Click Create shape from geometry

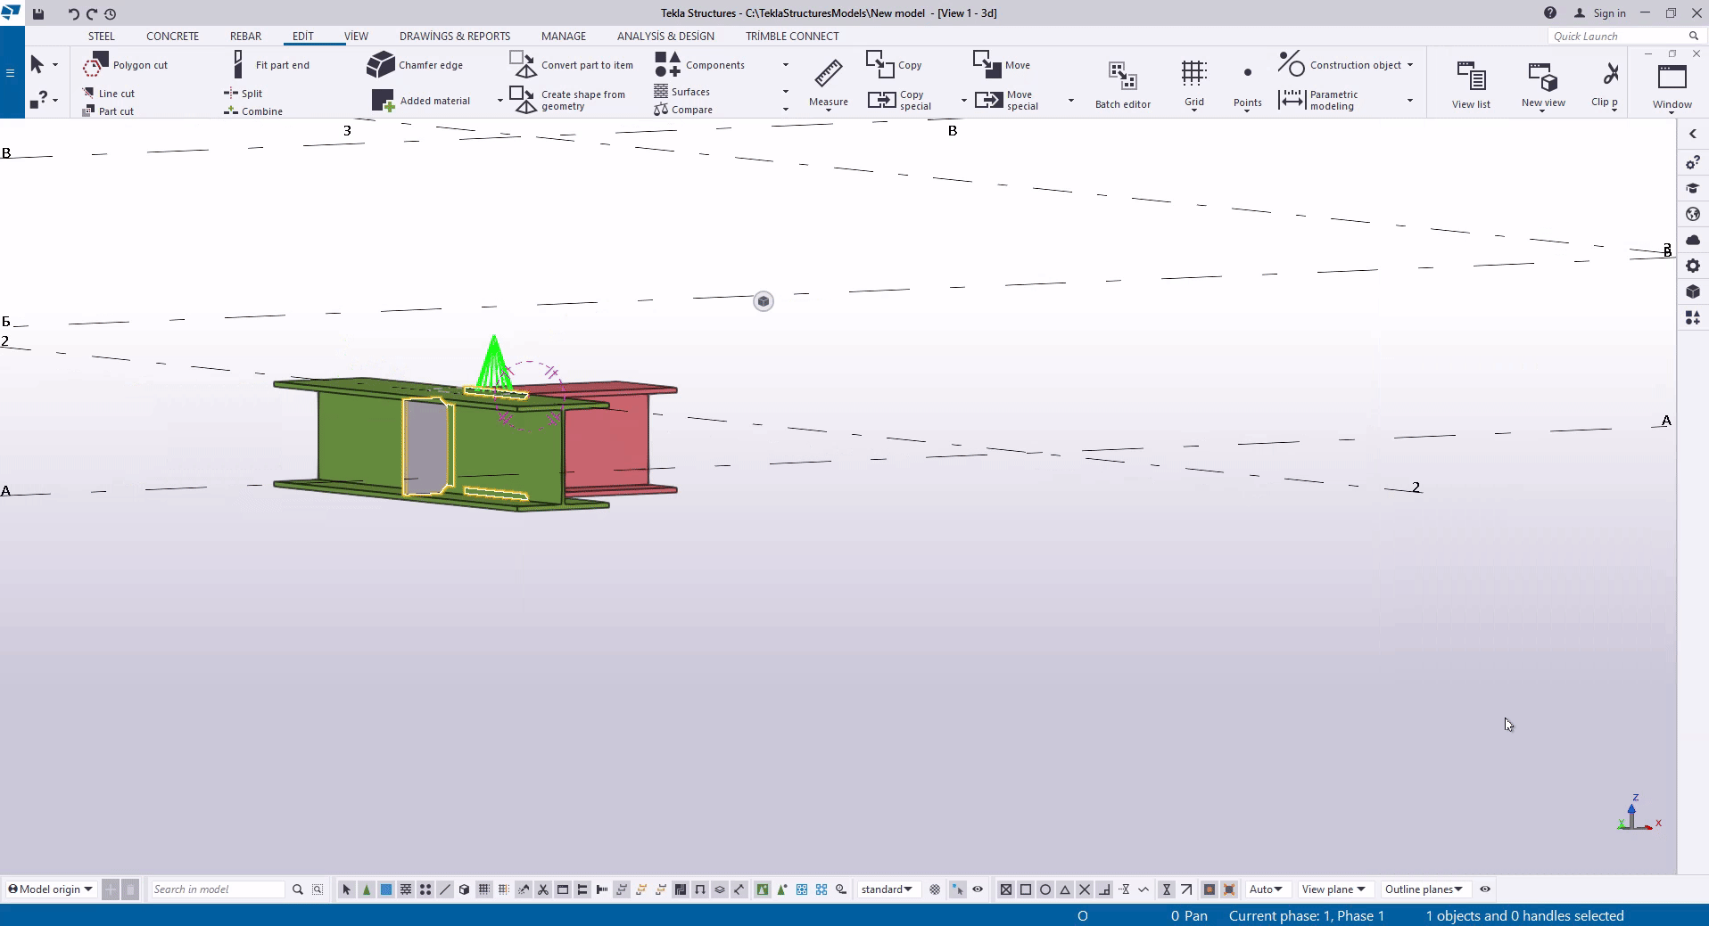point(568,100)
